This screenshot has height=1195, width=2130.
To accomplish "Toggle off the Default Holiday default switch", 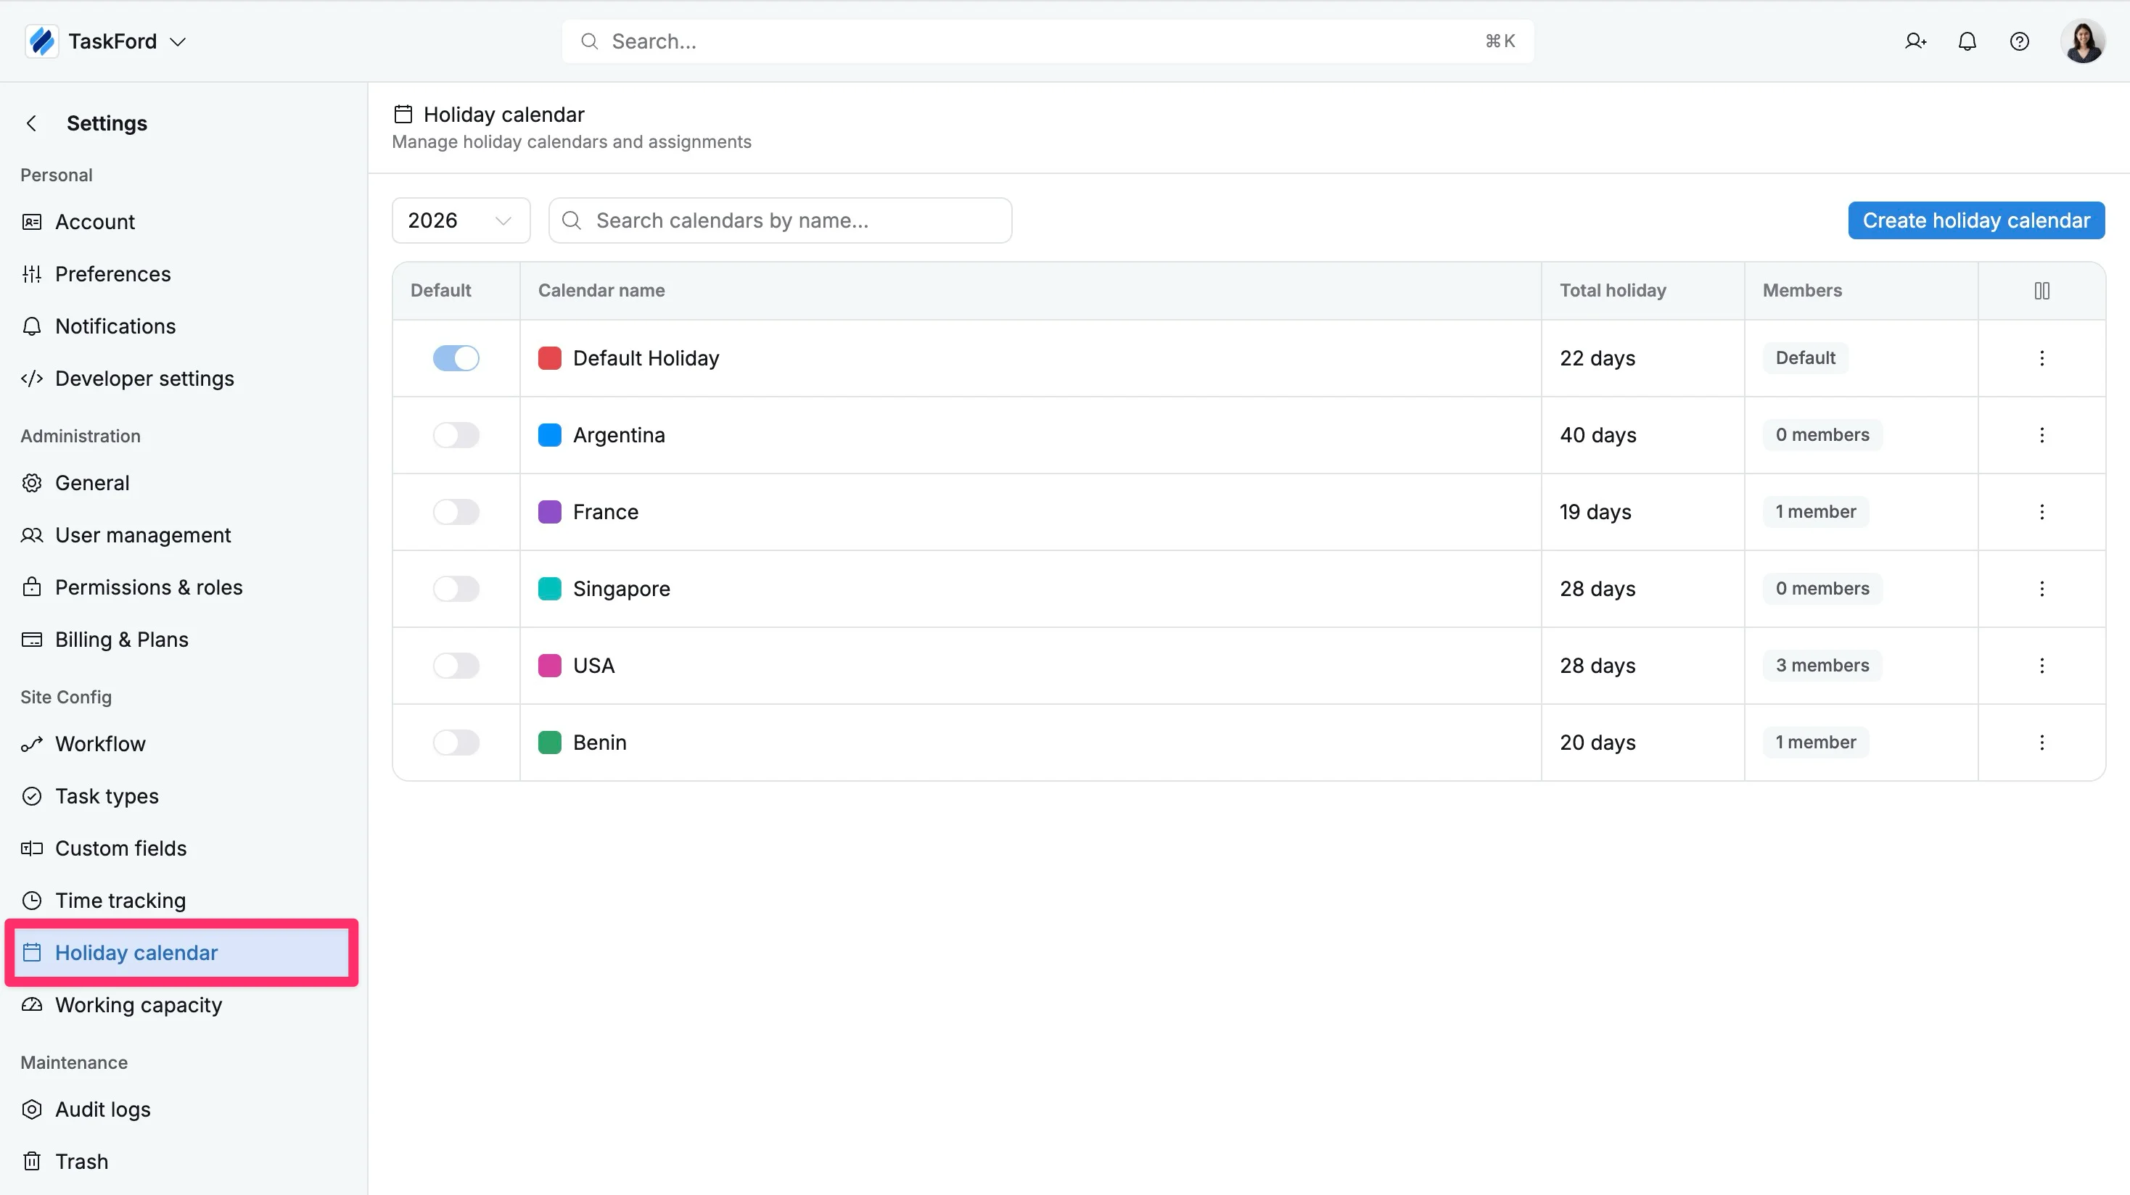I will coord(456,357).
